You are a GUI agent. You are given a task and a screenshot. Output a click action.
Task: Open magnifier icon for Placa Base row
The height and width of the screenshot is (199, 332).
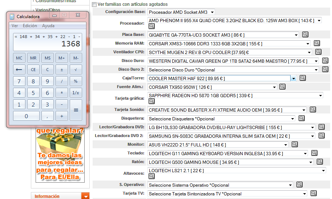tap(305, 34)
